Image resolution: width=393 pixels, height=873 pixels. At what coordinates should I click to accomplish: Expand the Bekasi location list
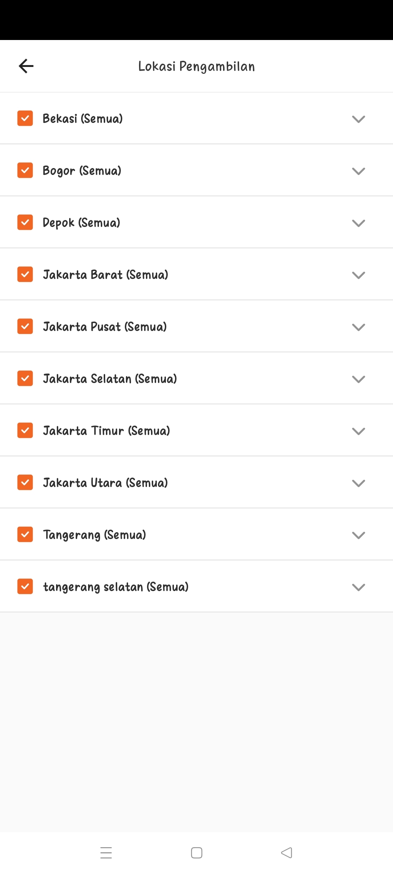358,119
